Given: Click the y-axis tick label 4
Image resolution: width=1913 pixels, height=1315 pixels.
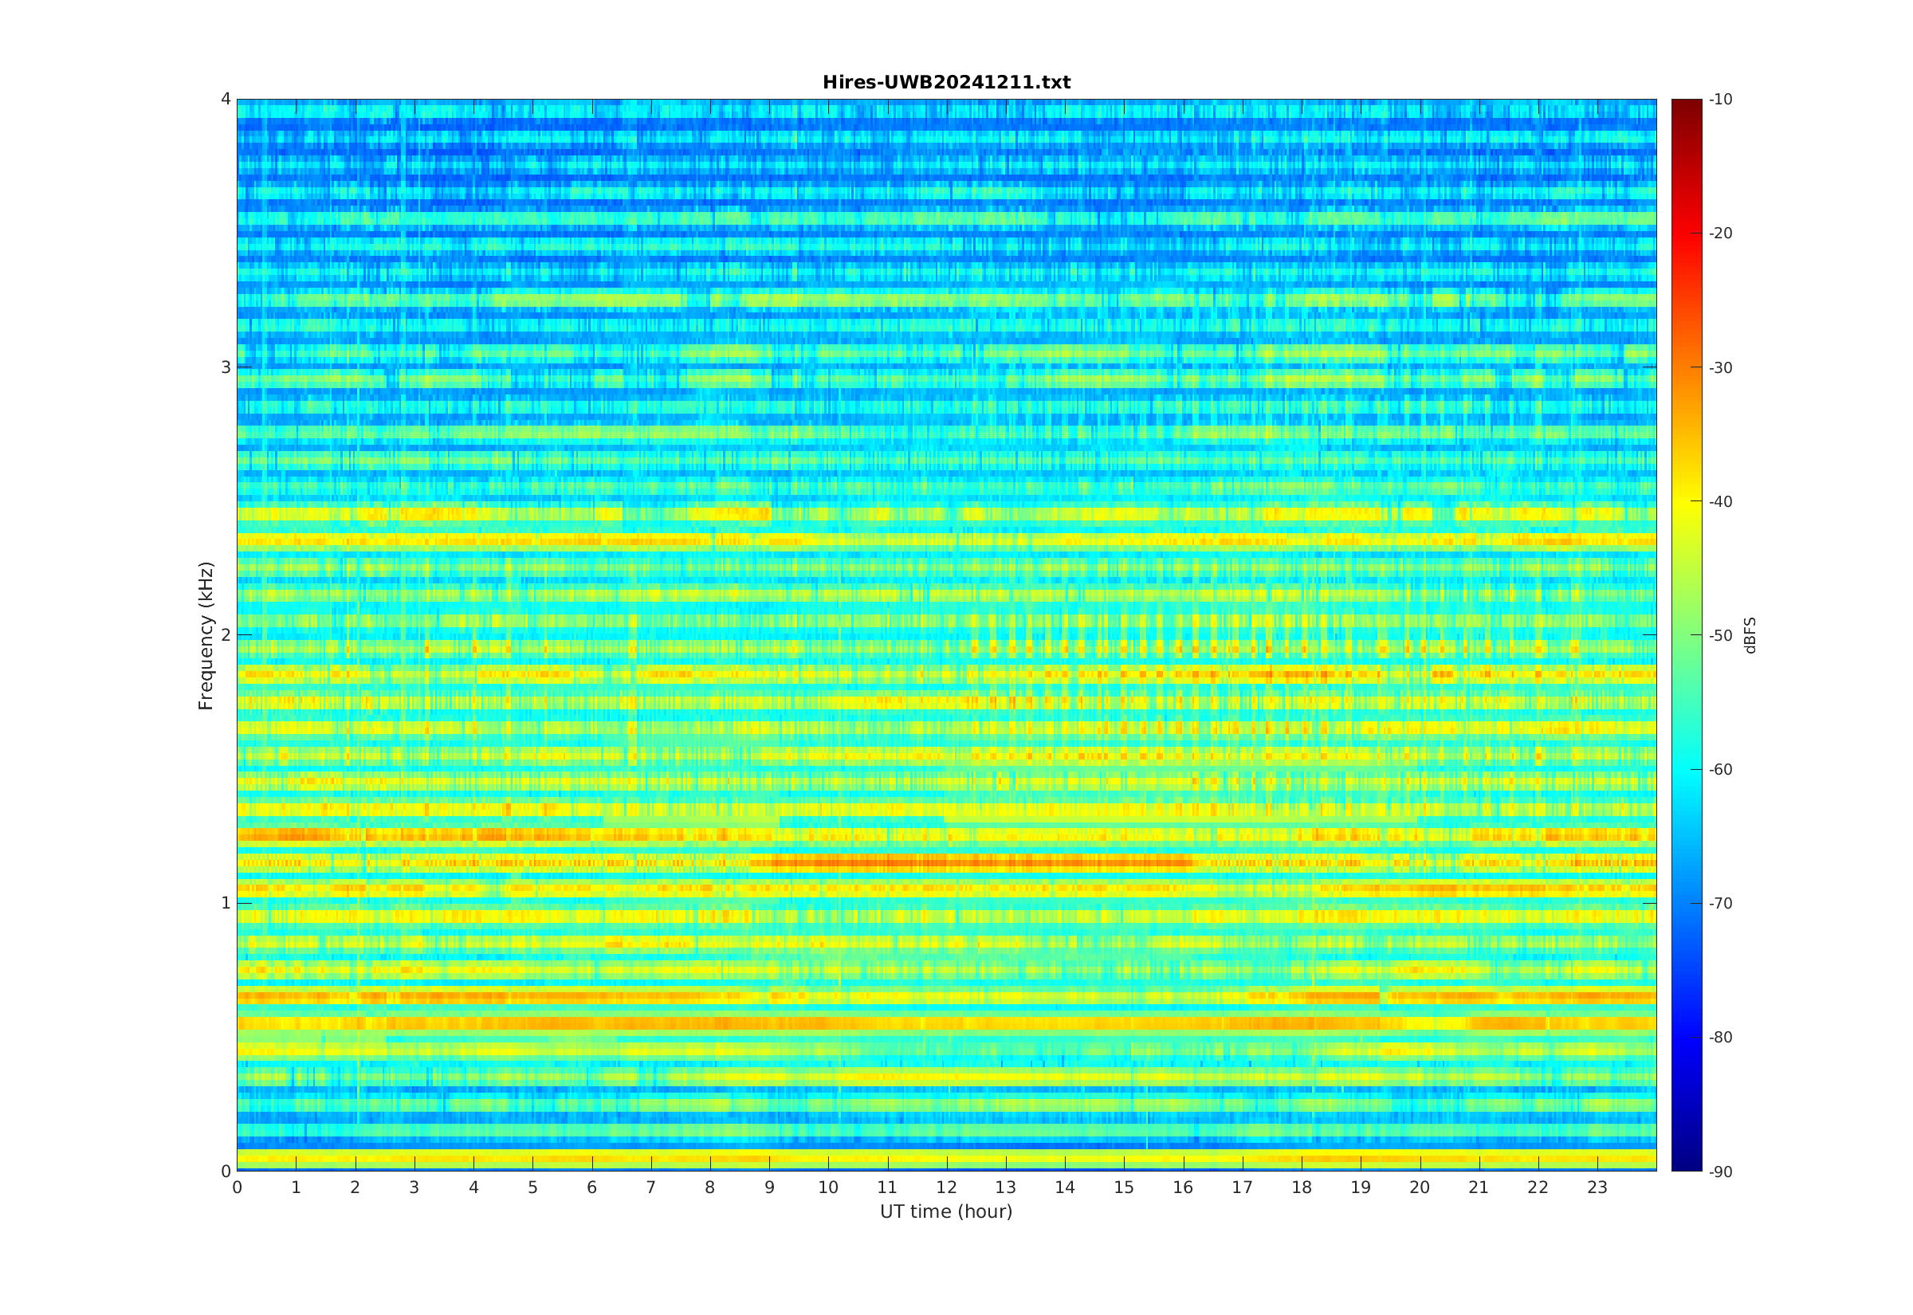Looking at the screenshot, I should pos(226,100).
